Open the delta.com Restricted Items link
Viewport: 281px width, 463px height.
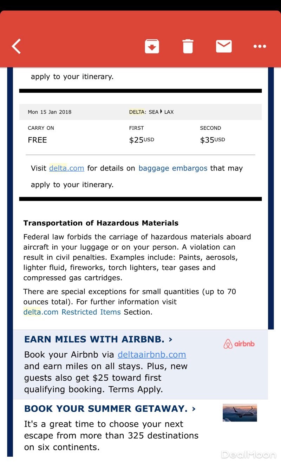[x=72, y=312]
